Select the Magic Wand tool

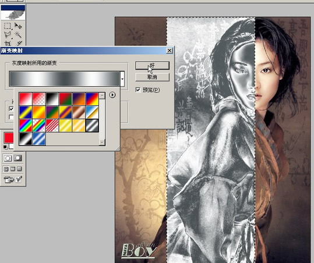click(18, 35)
